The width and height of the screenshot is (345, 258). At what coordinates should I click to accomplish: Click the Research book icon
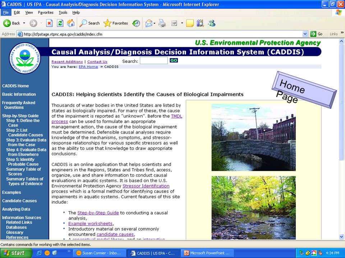point(200,23)
